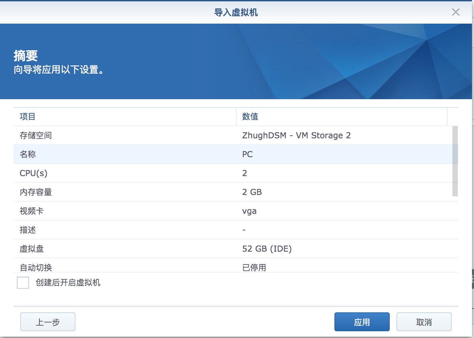Screen dimensions: 474x338
Task: Select the 名称 row label
Action: pyautogui.click(x=28, y=154)
